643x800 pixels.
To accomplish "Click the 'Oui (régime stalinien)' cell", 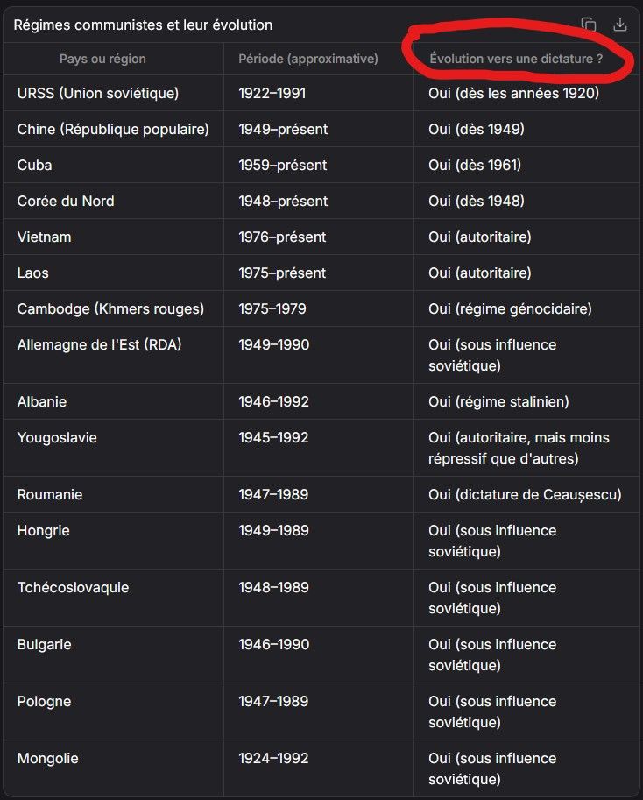I will point(498,401).
